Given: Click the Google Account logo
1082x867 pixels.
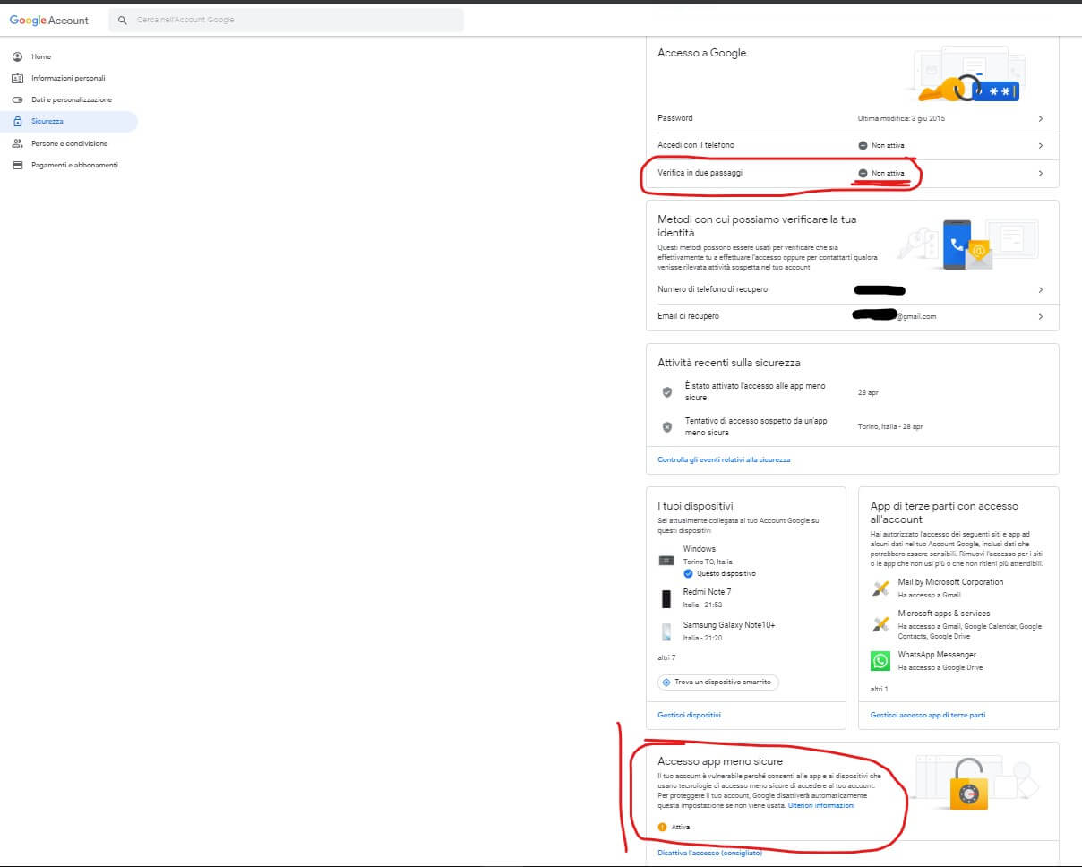Looking at the screenshot, I should pos(49,20).
